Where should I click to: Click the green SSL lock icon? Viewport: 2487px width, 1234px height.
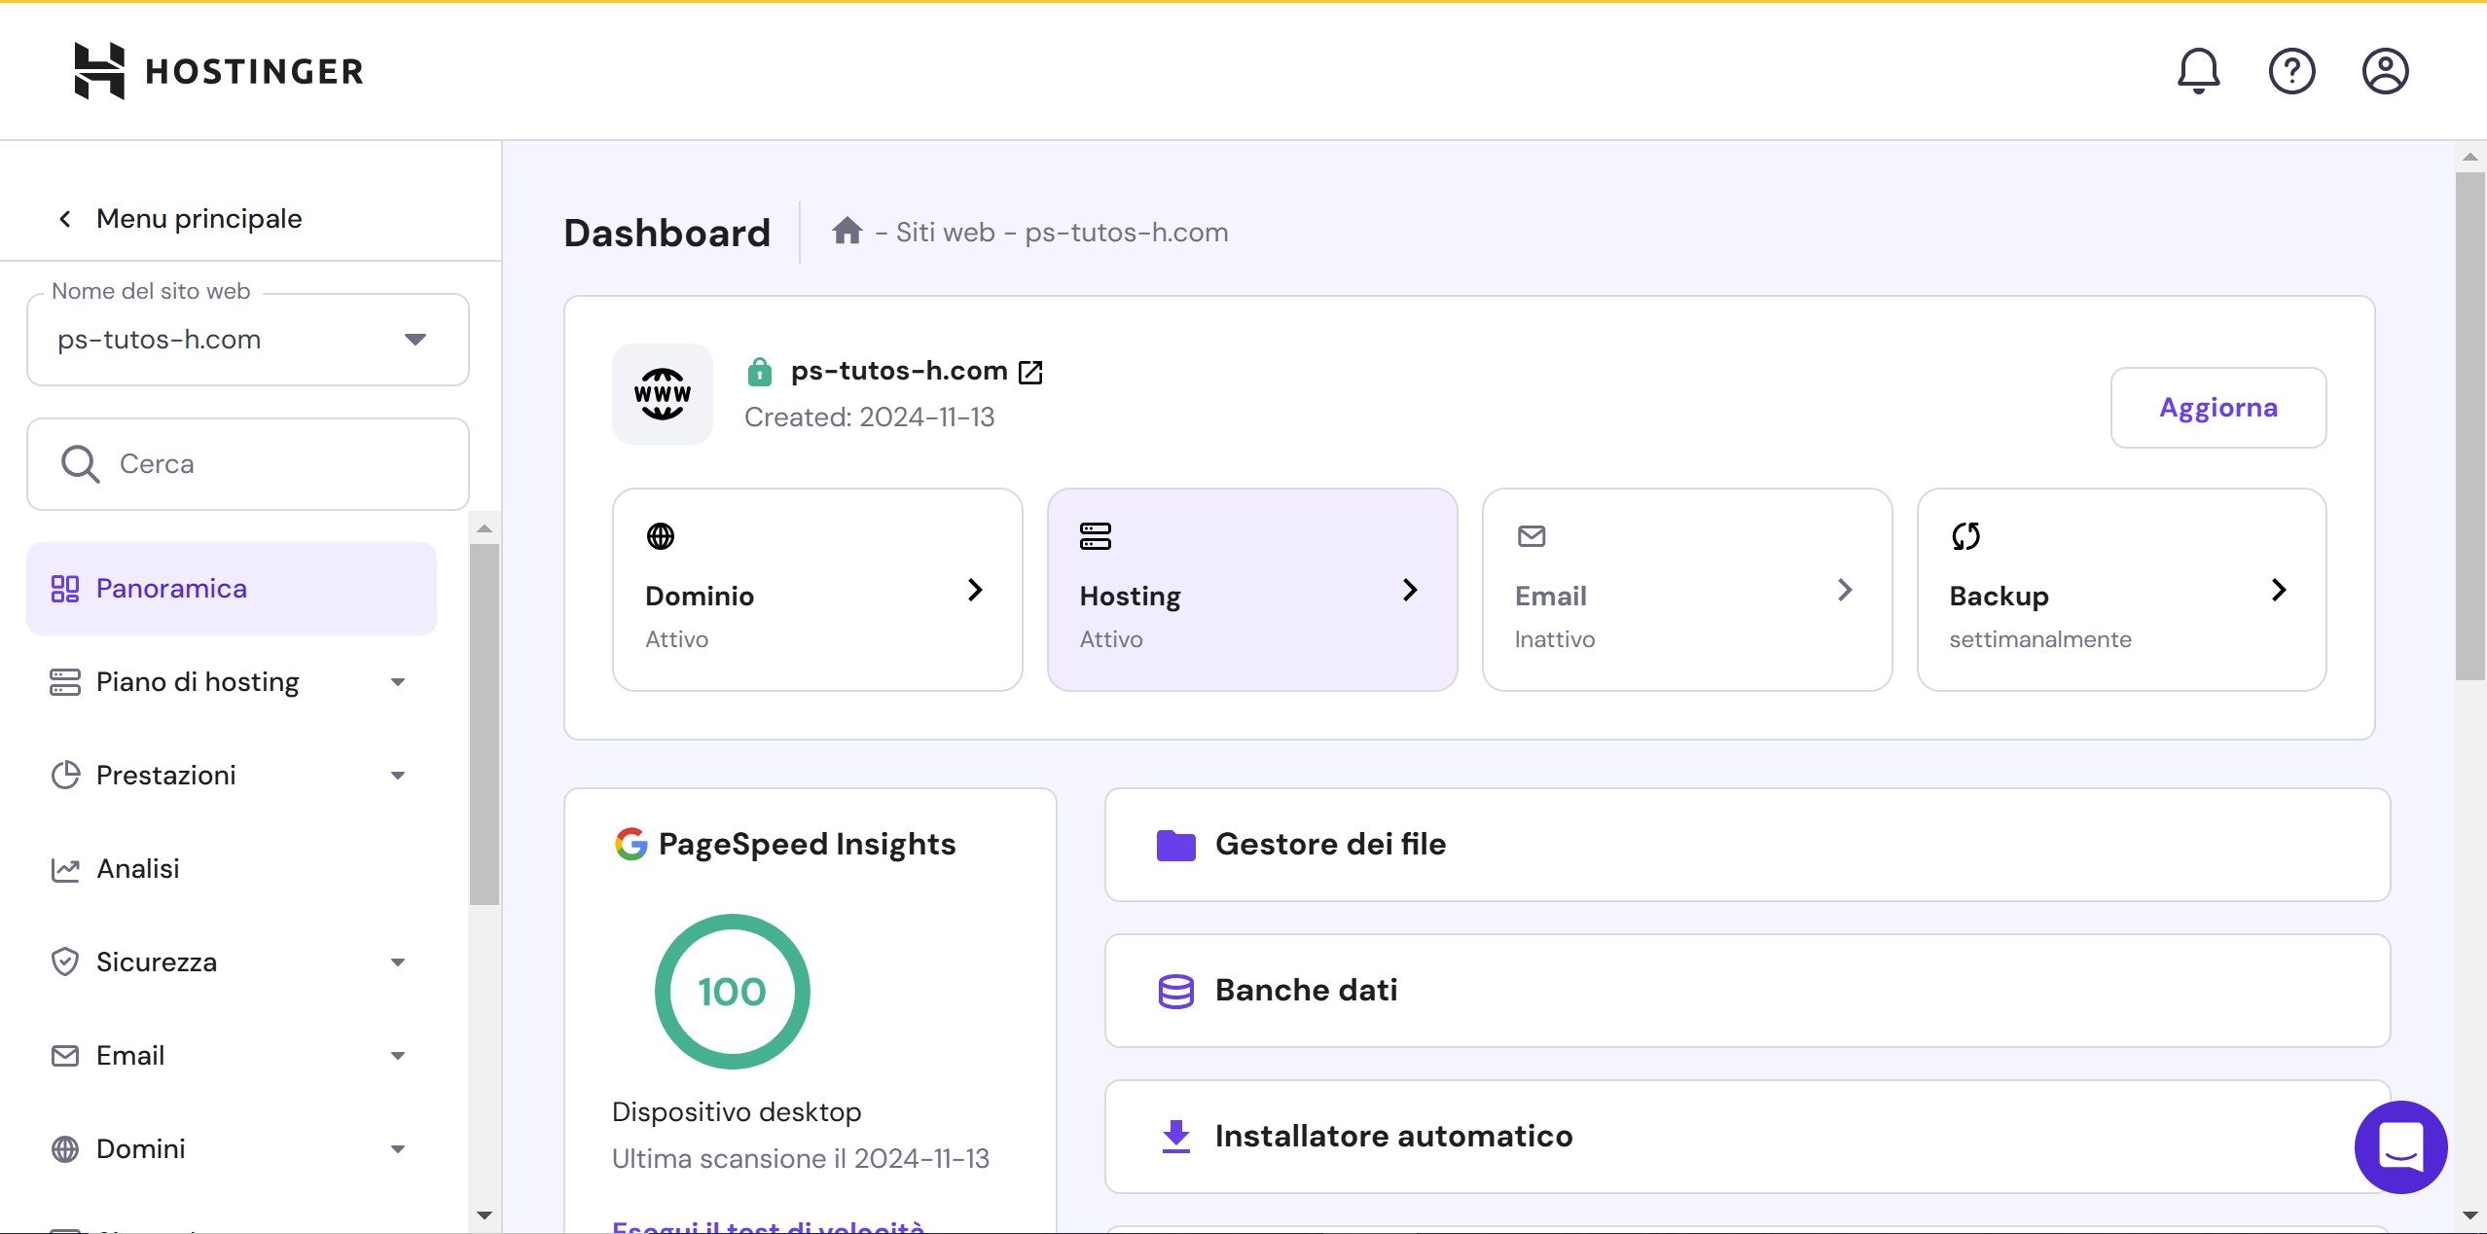[x=759, y=372]
